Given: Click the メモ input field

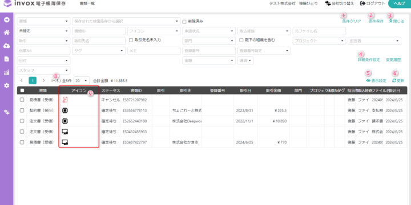Looking at the screenshot, I should [154, 51].
